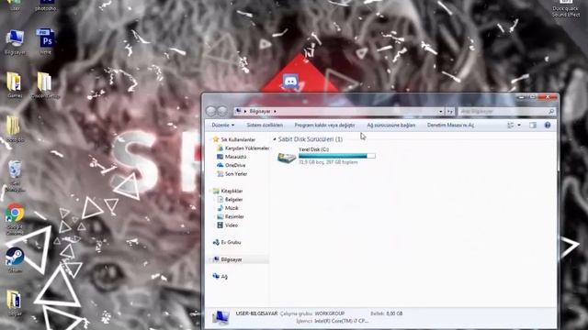Open the Recycle Bin on desktop
This screenshot has height=330, width=588.
[x=15, y=175]
